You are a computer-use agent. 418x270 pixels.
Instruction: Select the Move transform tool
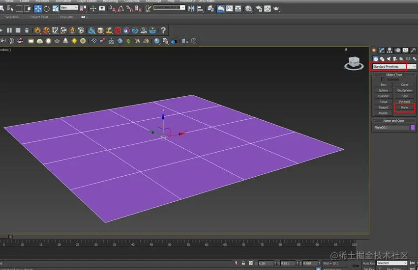(38, 8)
